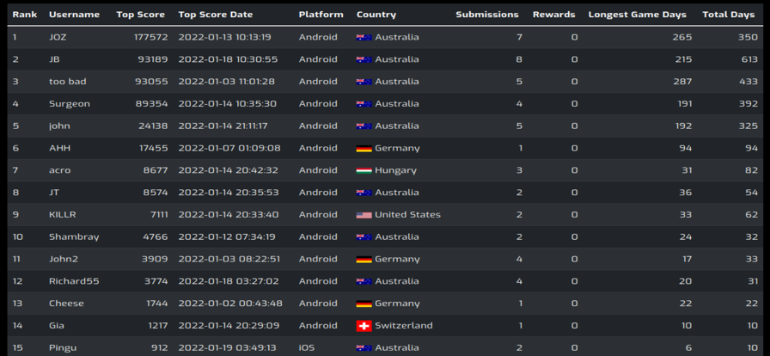Click the Platform column header
The width and height of the screenshot is (770, 356).
point(321,15)
